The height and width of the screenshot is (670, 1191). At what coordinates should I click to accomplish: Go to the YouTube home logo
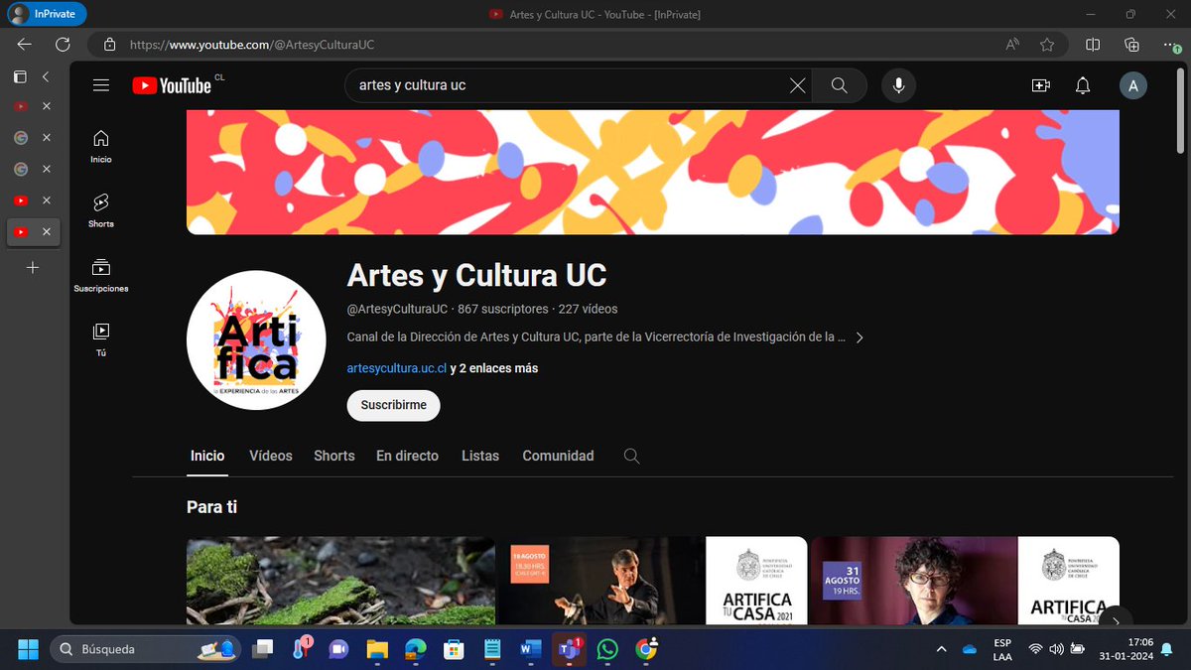click(x=172, y=85)
